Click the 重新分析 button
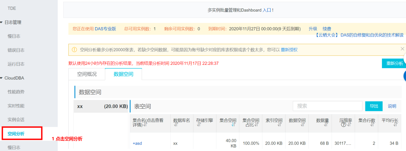The image size is (406, 151). (x=394, y=63)
